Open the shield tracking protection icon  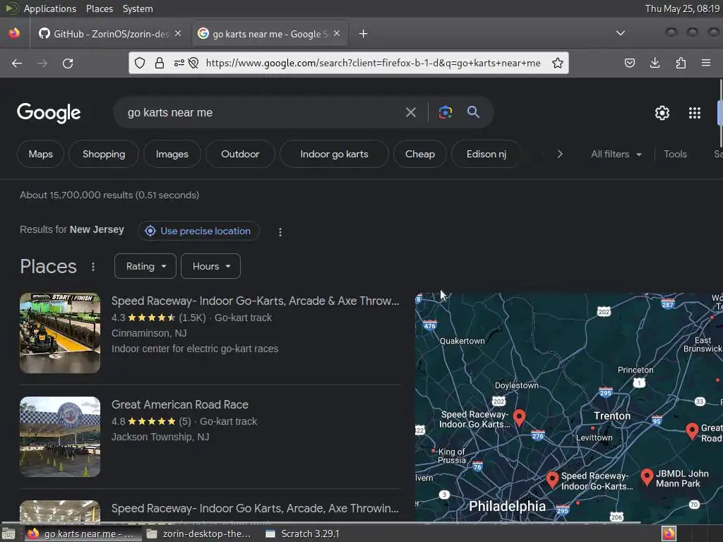click(x=140, y=63)
